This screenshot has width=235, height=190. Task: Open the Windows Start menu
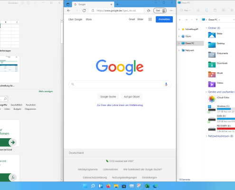[85, 186]
